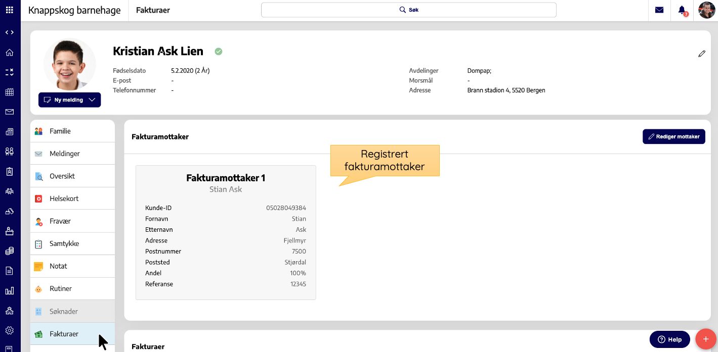Open the Samtykke tab

point(72,243)
